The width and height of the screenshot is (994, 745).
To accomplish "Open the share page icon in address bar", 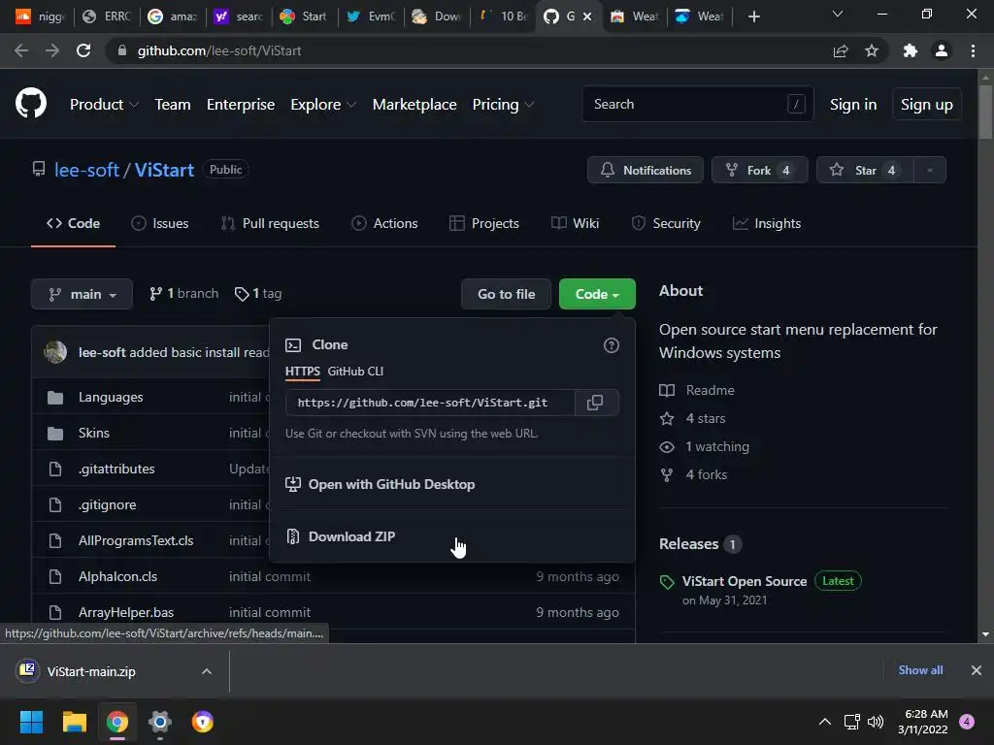I will tap(841, 50).
